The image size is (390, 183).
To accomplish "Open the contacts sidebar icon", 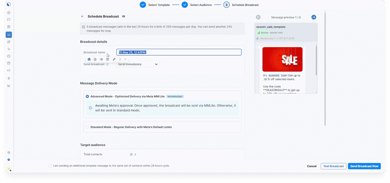I will click(9, 27).
